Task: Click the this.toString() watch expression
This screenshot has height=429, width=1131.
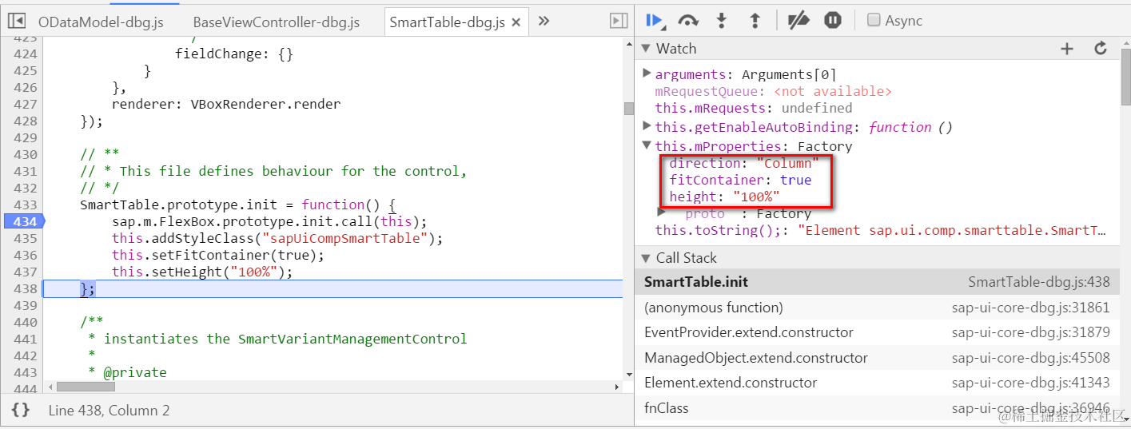Action: pos(881,230)
